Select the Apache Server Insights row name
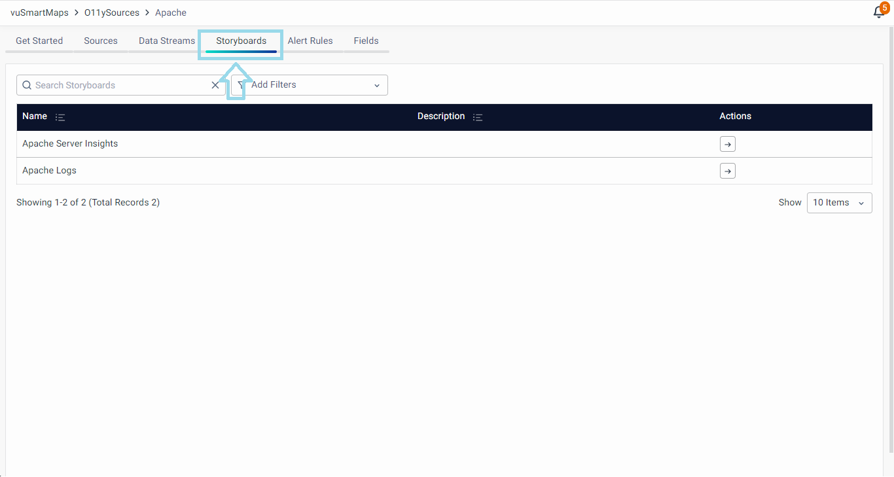Viewport: 894px width, 477px height. (x=70, y=144)
